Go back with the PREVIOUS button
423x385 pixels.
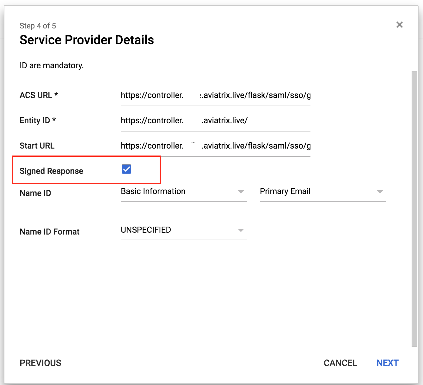[40, 363]
